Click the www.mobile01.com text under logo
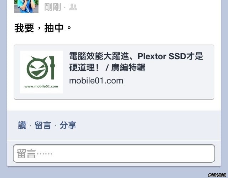 click(41, 86)
